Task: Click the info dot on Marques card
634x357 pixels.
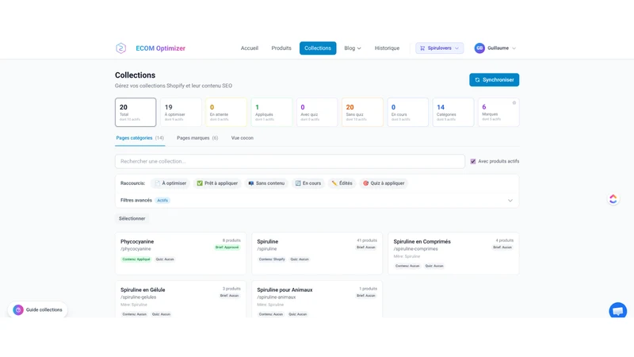Action: pyautogui.click(x=514, y=103)
